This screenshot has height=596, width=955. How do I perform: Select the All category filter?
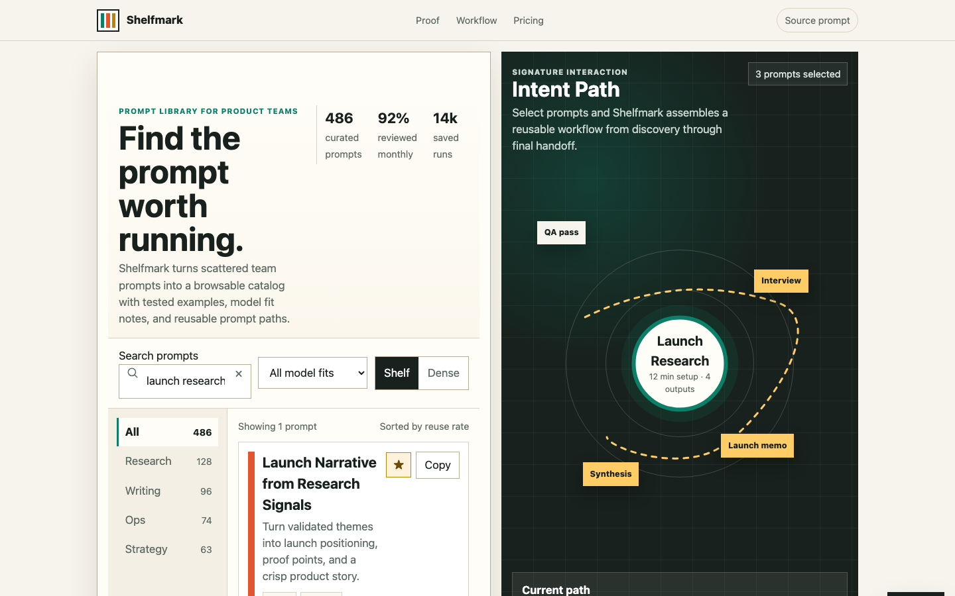pyautogui.click(x=168, y=432)
